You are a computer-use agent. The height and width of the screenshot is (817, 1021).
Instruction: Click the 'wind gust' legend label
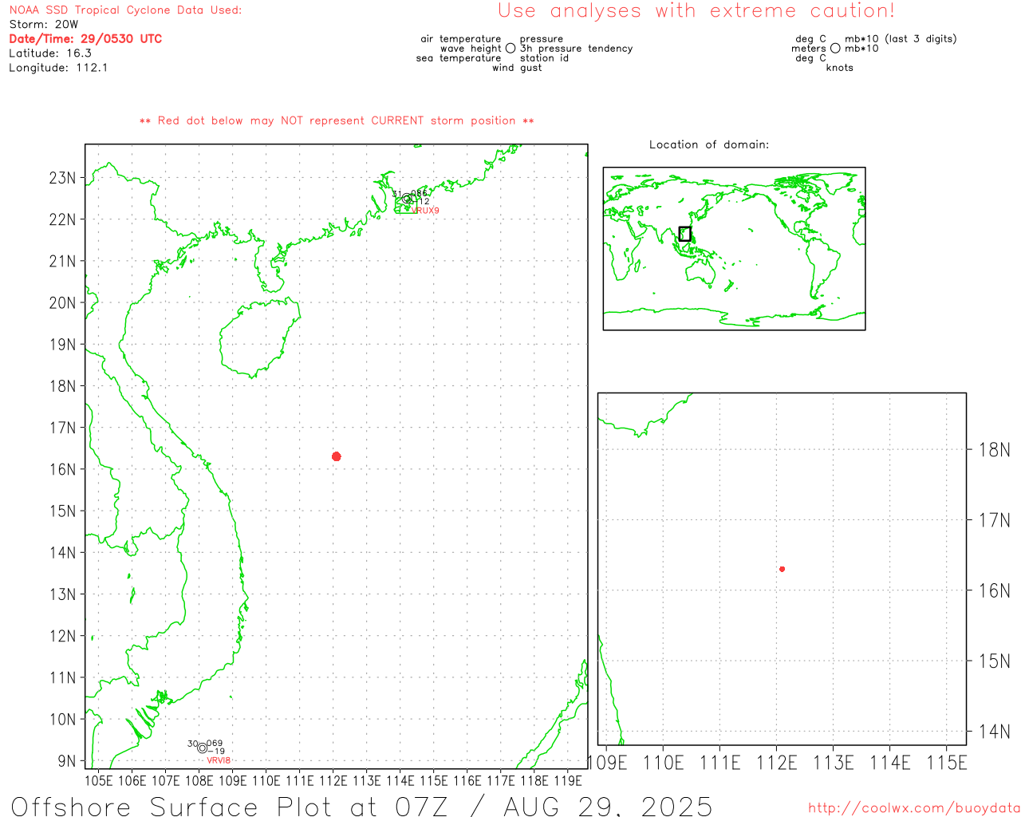517,68
